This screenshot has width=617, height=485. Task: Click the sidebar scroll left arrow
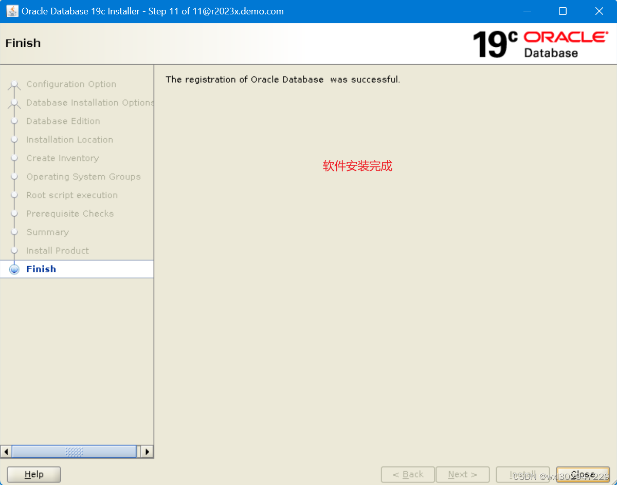(6, 452)
